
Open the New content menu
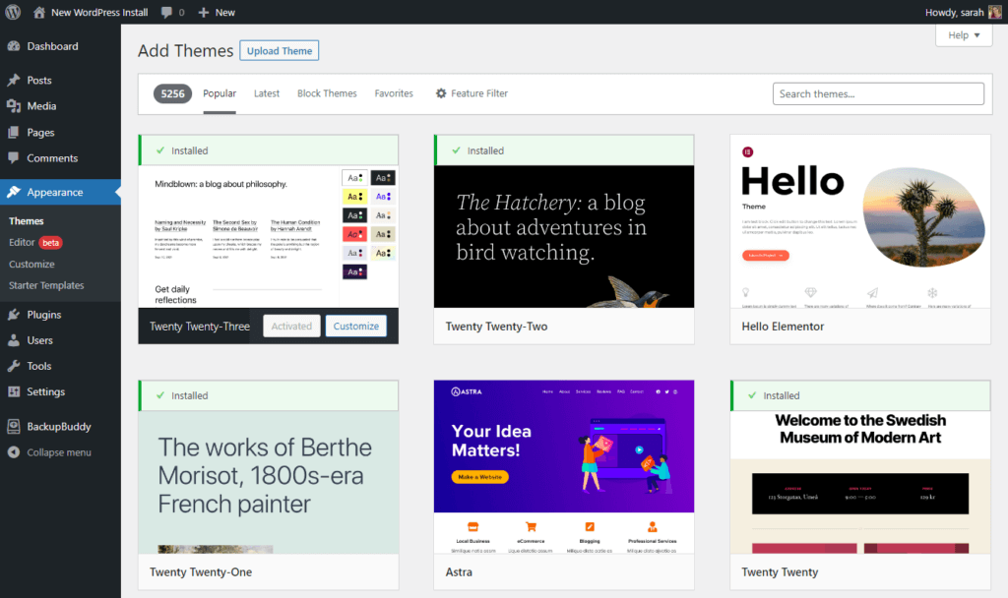point(217,12)
